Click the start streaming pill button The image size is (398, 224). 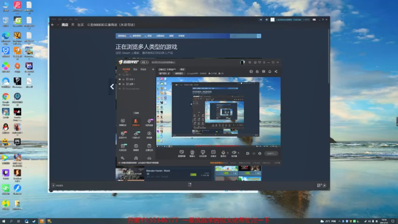pyautogui.click(x=271, y=154)
